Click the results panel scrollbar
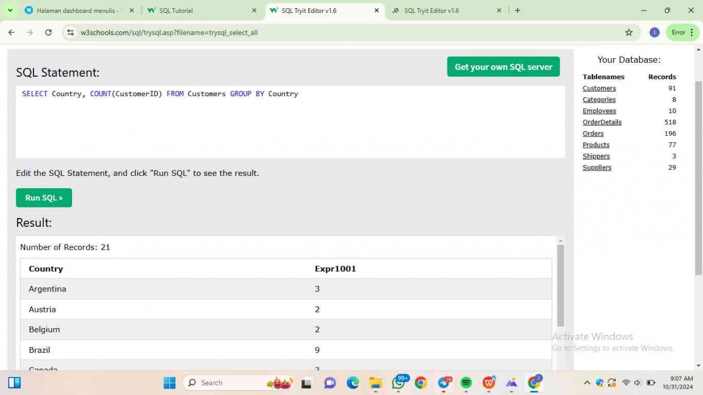Screen dimensions: 703x395 click(x=561, y=285)
